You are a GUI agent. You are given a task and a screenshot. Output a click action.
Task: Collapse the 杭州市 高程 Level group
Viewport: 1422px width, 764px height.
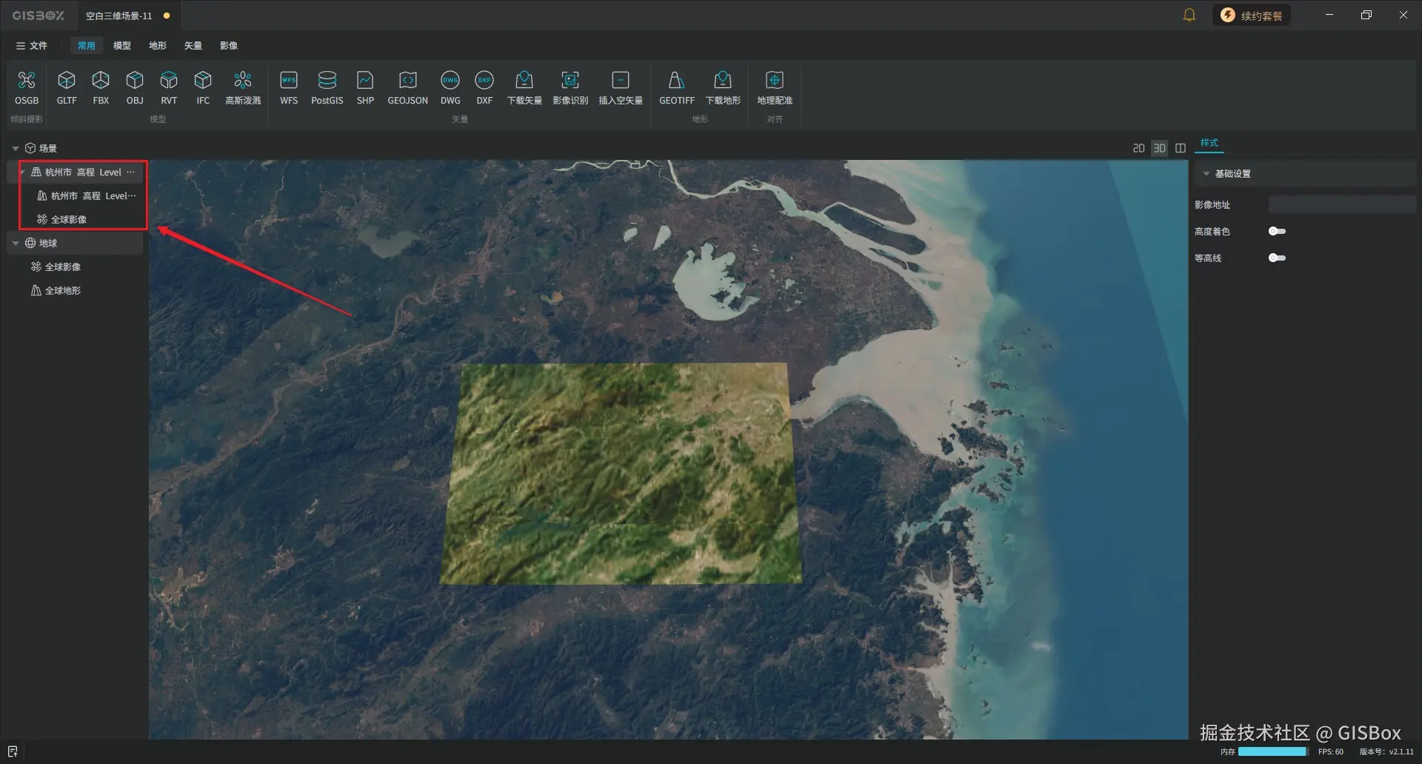(22, 172)
